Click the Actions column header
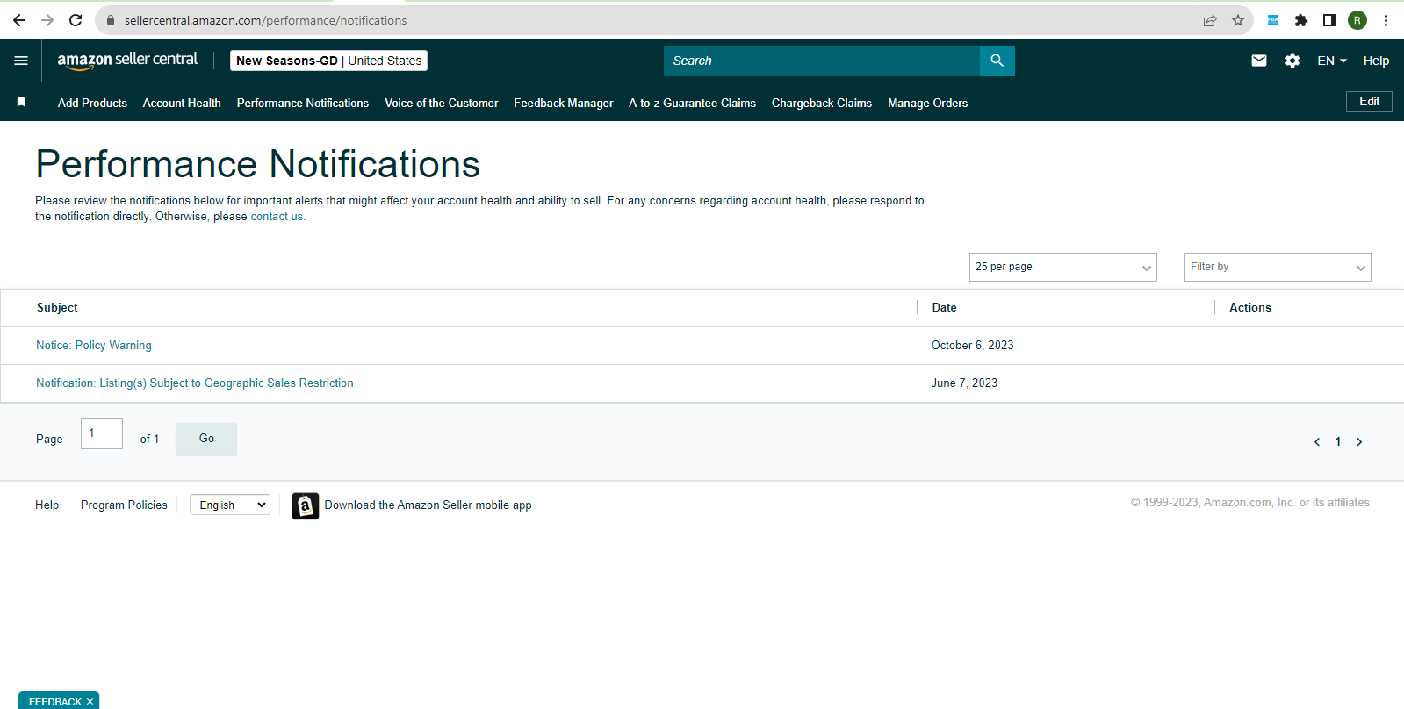This screenshot has height=709, width=1404. 1250,308
